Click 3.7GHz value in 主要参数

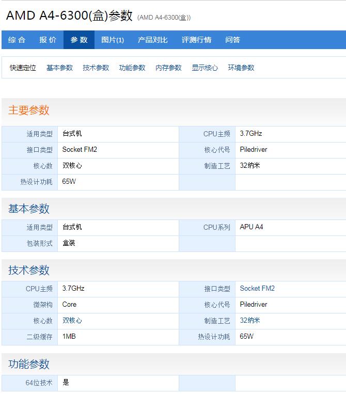[251, 133]
